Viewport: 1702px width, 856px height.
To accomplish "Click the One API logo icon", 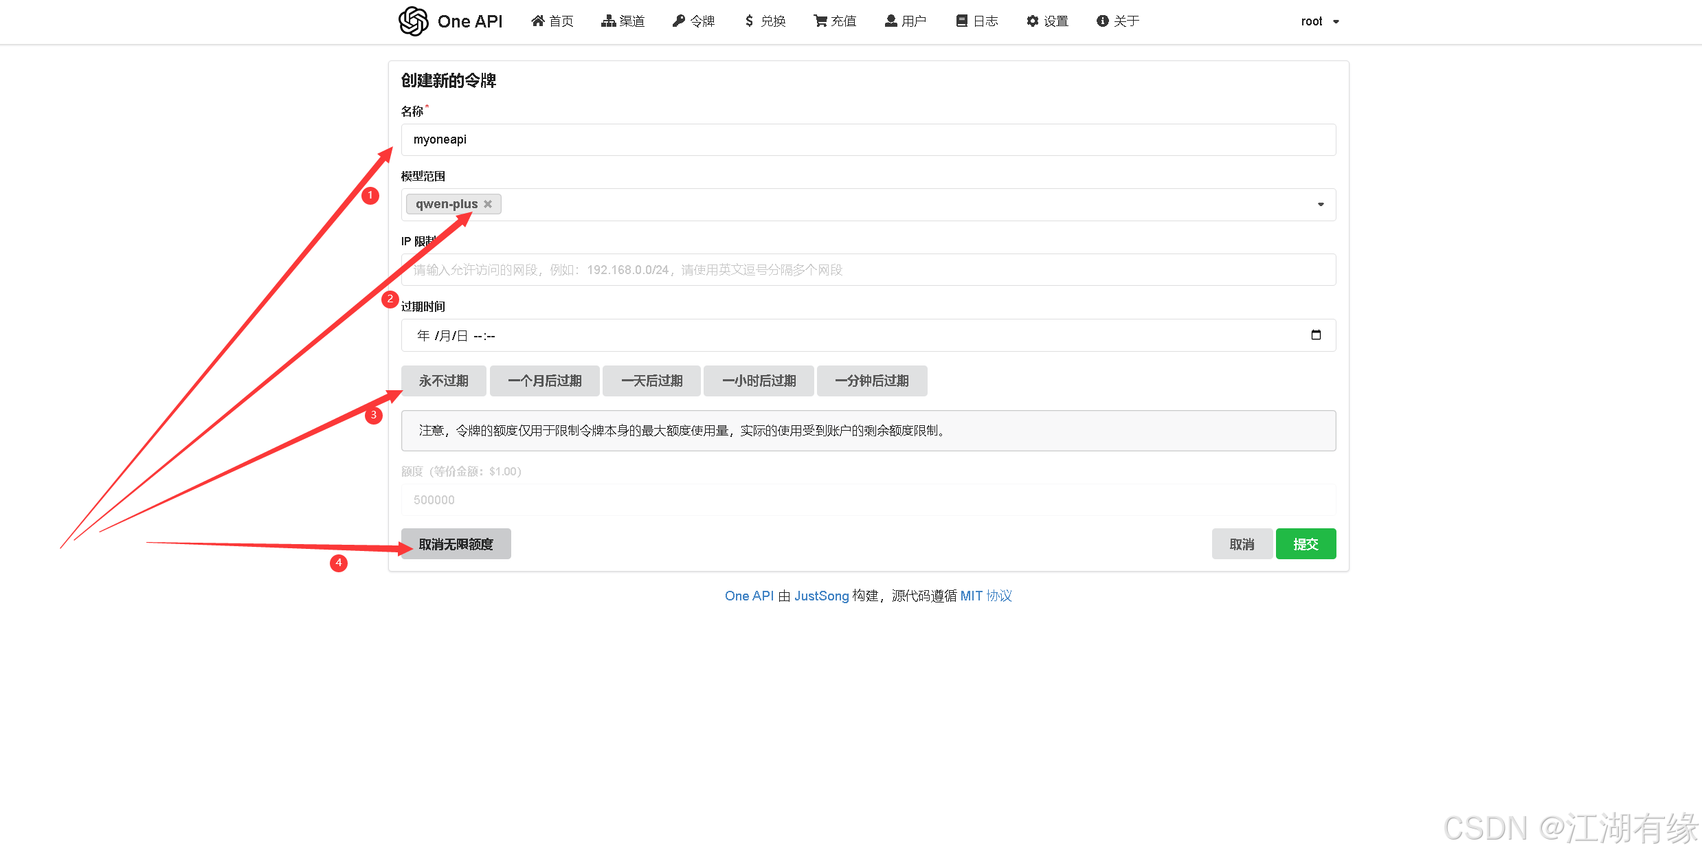I will pyautogui.click(x=413, y=21).
